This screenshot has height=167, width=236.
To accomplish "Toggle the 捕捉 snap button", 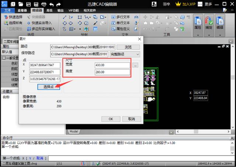I will tap(209, 23).
